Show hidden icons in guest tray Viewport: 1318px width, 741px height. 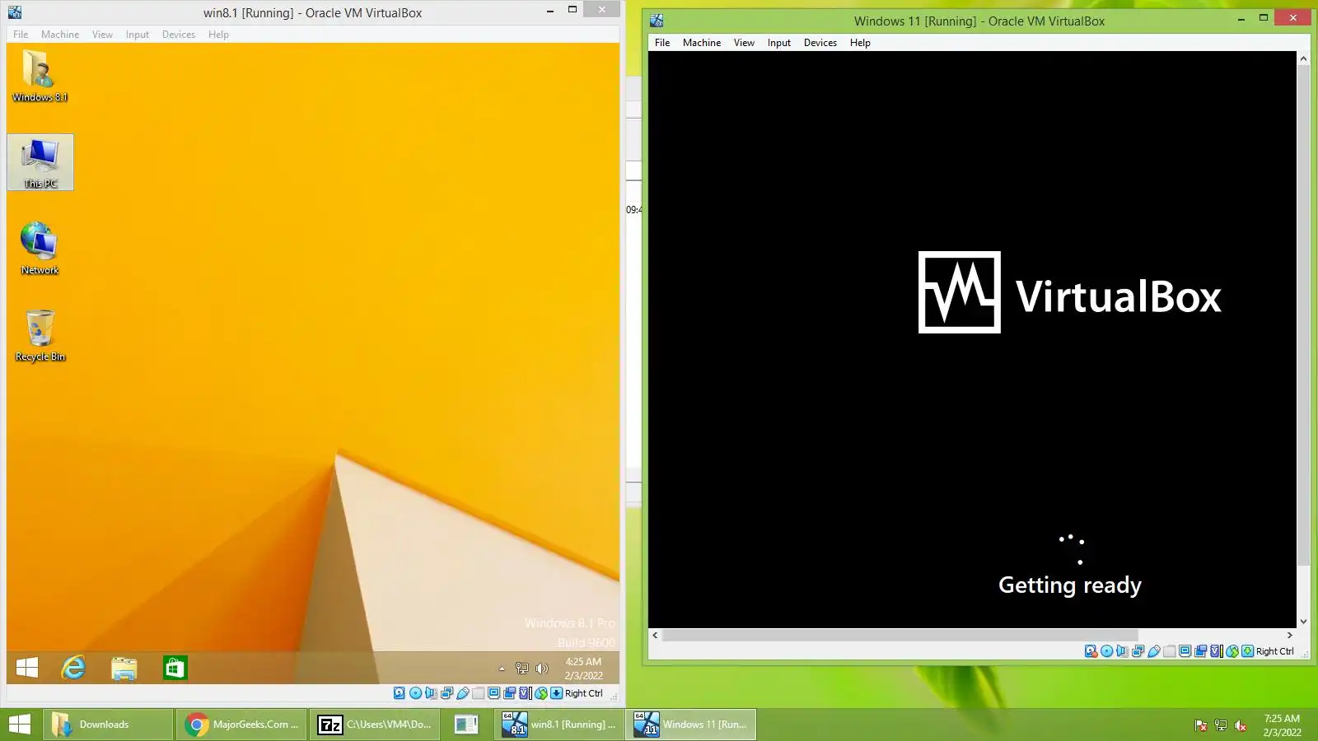pos(502,669)
